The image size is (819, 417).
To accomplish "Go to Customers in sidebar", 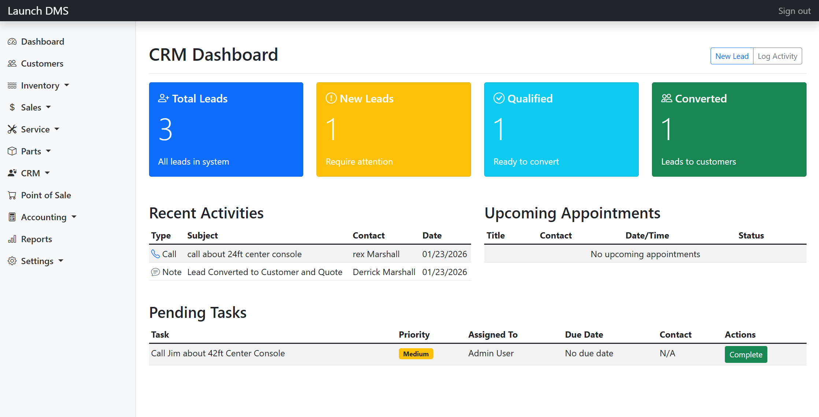I will [x=42, y=64].
